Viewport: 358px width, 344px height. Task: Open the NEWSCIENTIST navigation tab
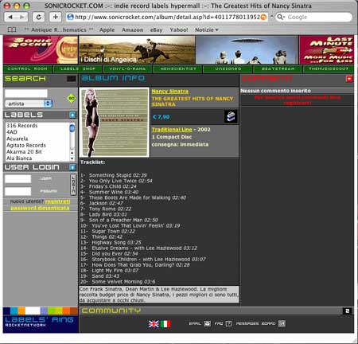tap(178, 69)
